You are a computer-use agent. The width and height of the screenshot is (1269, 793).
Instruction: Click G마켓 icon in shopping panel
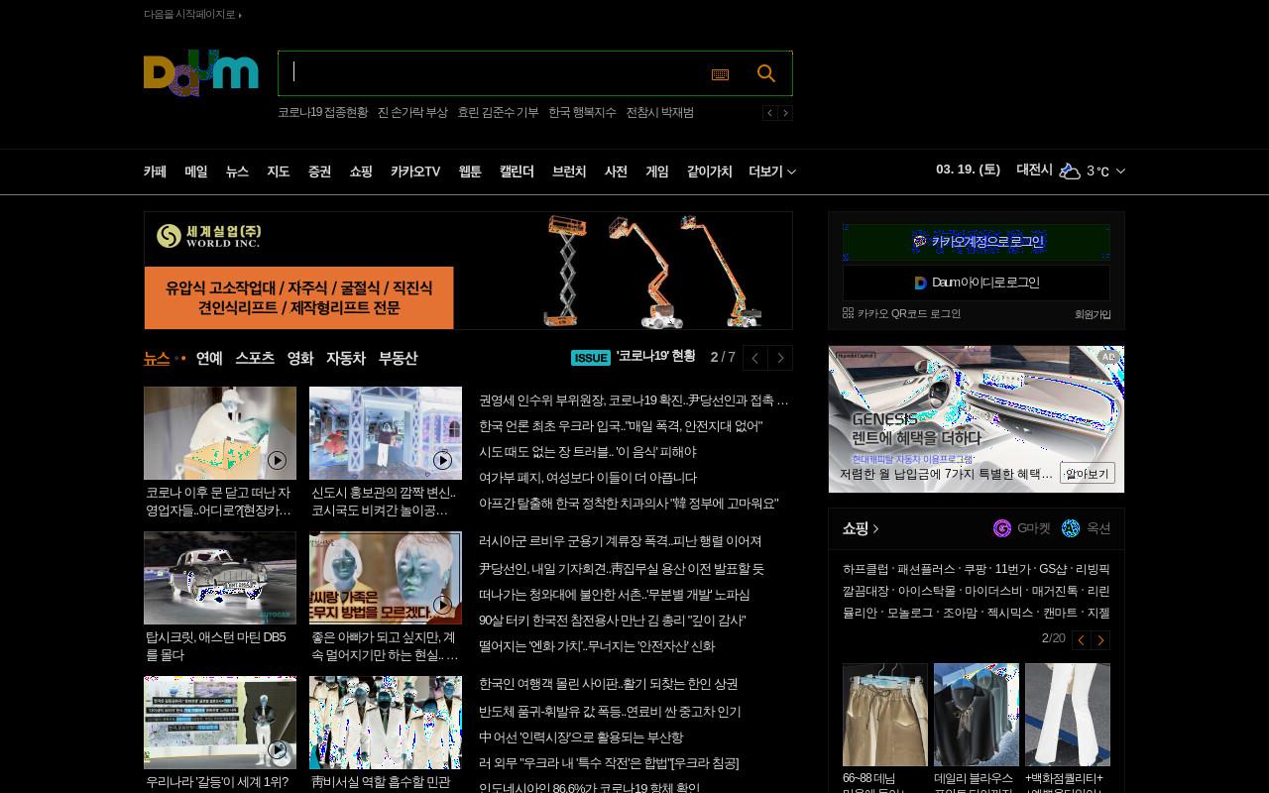1002,528
